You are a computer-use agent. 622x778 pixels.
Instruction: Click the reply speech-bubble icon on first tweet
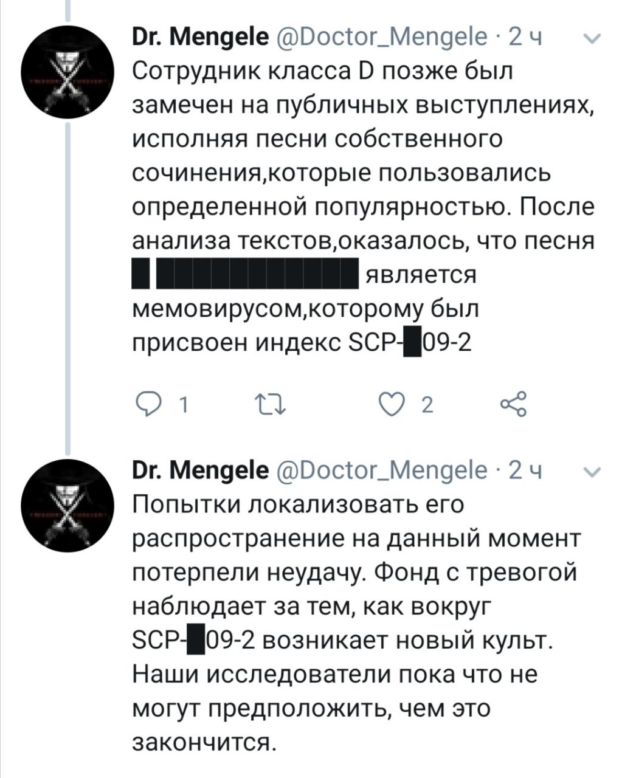click(147, 404)
